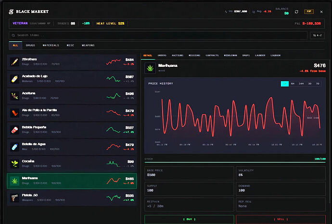Filter items by Weapons category
The image size is (332, 224).
[x=88, y=45]
